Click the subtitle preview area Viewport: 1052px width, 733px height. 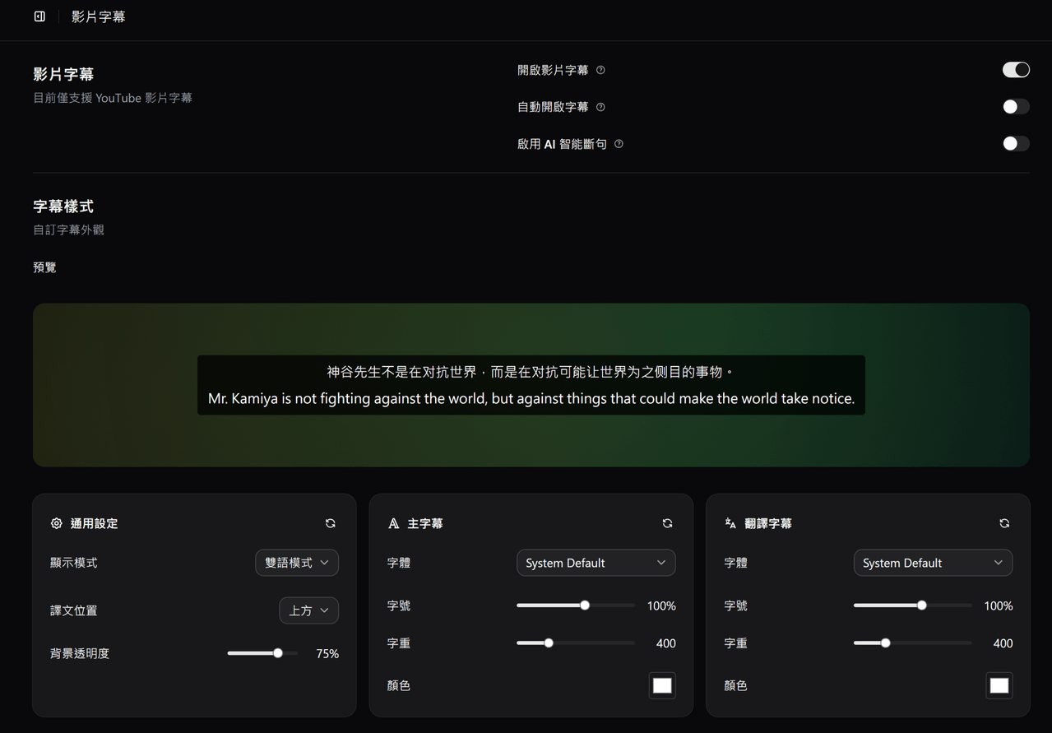pyautogui.click(x=531, y=385)
